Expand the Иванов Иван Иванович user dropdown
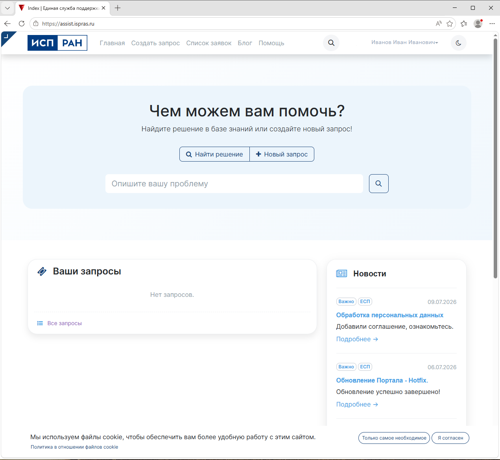 tap(405, 42)
